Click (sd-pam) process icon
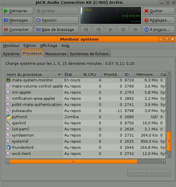Screen dimensions: 176x187 point(8,129)
